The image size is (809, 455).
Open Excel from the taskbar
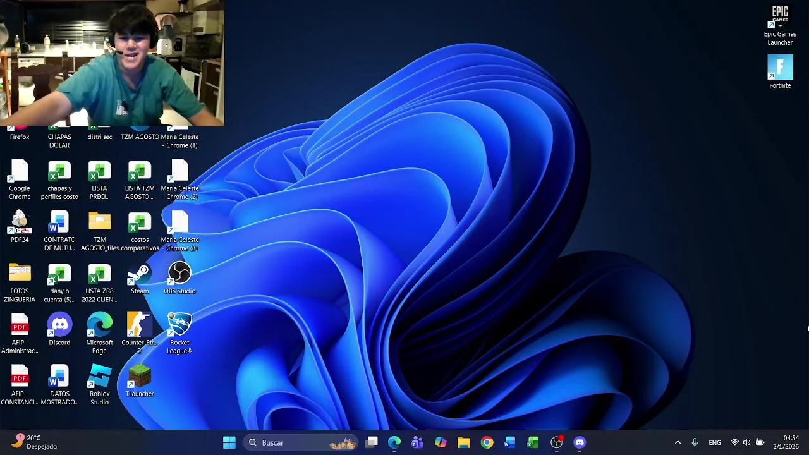[x=533, y=442]
